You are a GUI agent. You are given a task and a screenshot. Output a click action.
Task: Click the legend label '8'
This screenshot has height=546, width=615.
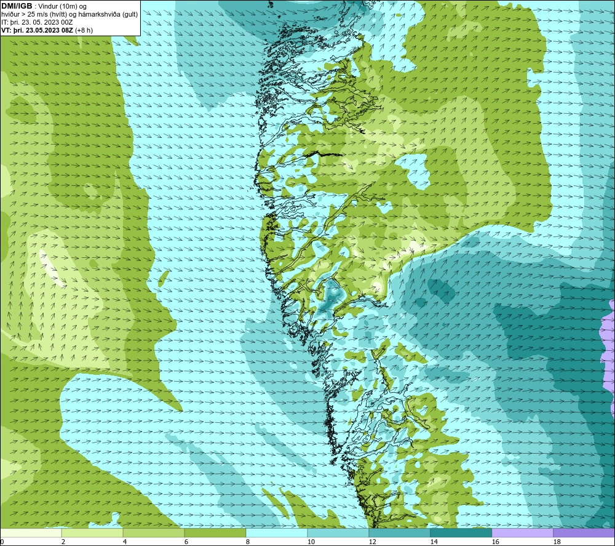pyautogui.click(x=247, y=542)
